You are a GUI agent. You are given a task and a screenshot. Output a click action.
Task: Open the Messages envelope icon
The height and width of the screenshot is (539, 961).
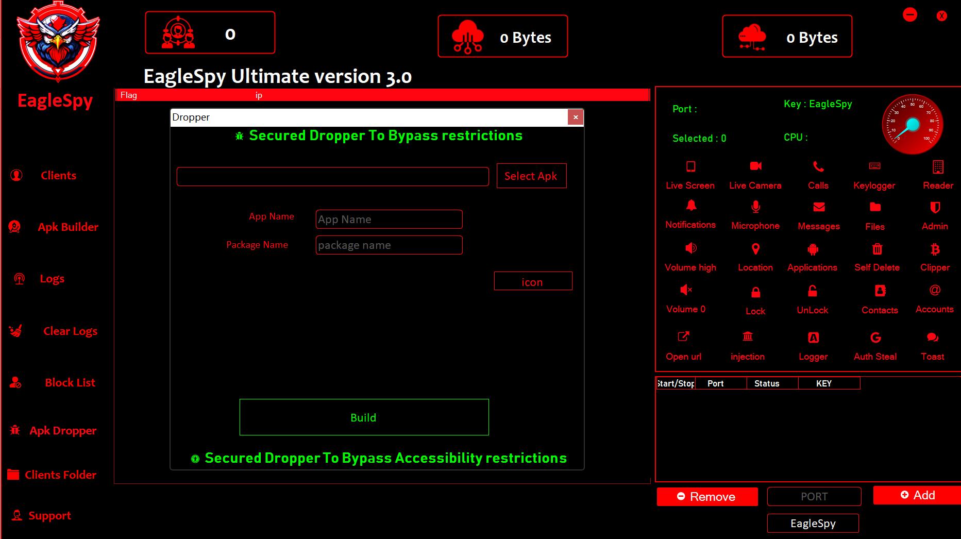(819, 207)
